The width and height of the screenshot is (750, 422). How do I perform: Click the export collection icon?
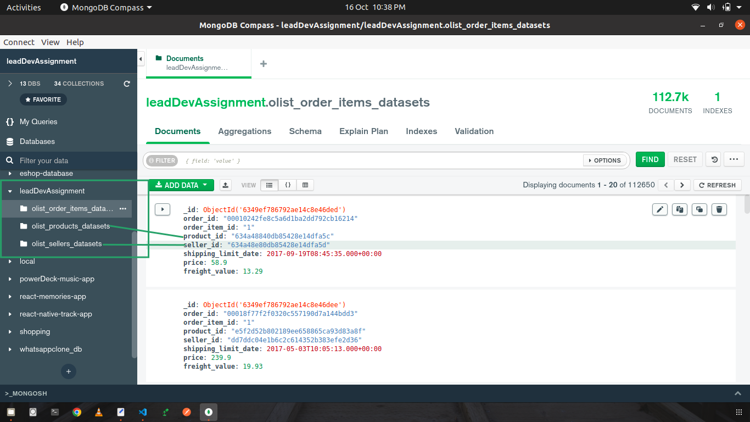tap(225, 185)
